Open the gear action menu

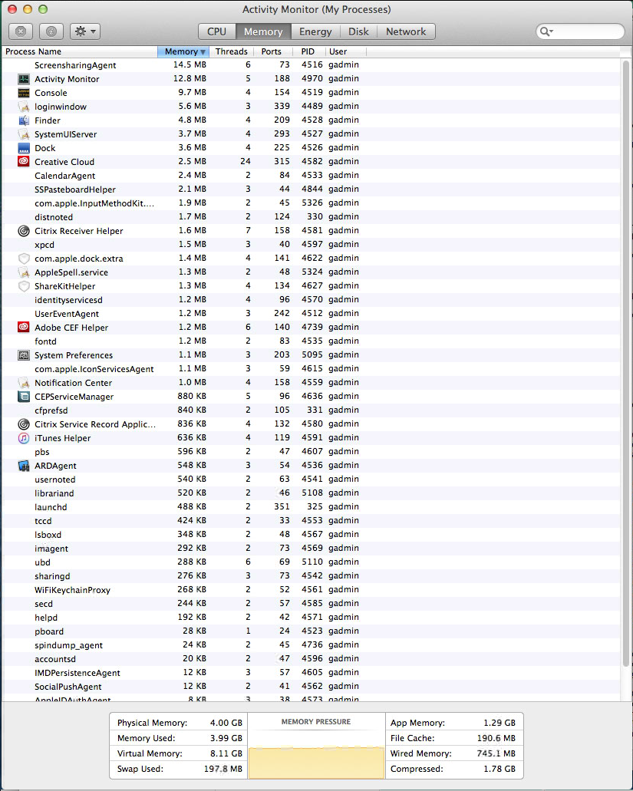(x=84, y=31)
